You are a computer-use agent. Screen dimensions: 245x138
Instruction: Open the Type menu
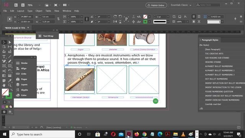coord(30,11)
